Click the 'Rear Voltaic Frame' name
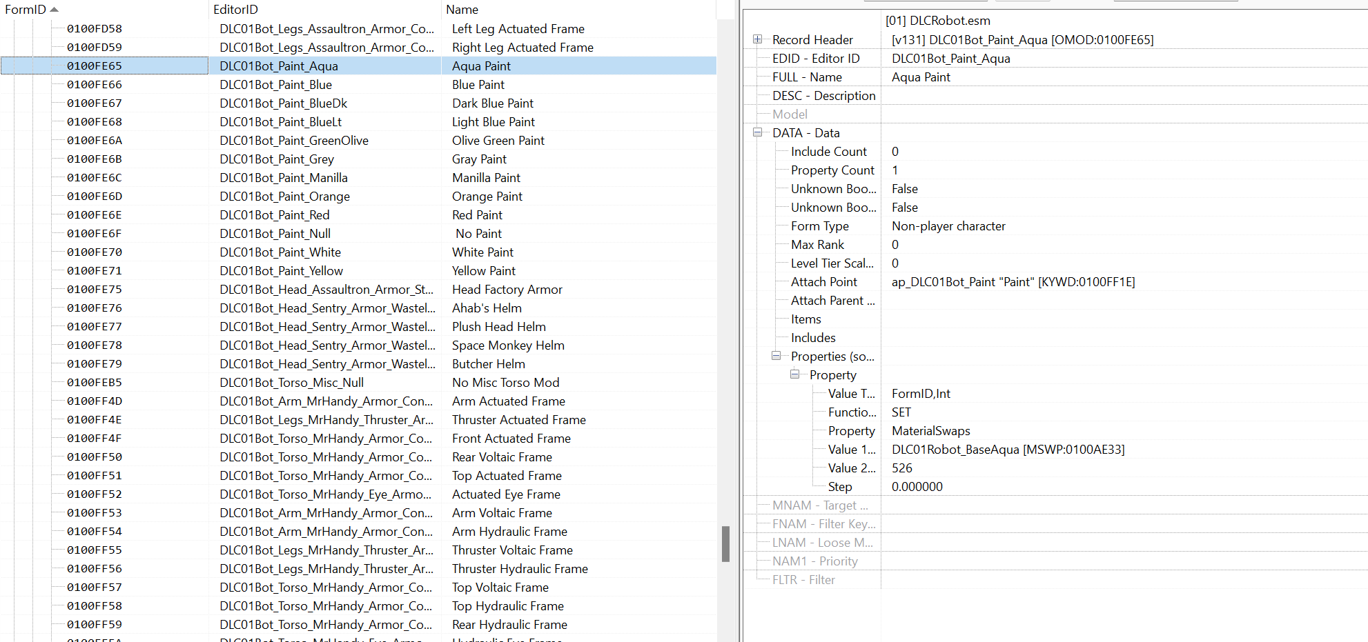The height and width of the screenshot is (642, 1368). (x=502, y=457)
